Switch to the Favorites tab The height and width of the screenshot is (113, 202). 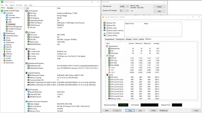(10, 8)
